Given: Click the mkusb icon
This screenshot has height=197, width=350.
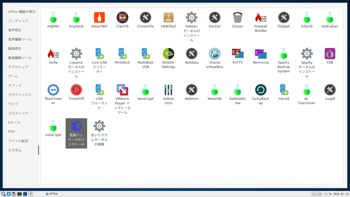Looking at the screenshot, I should tap(284, 90).
